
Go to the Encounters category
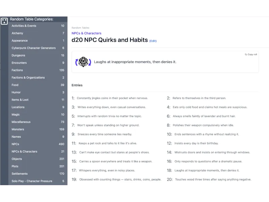pos(19,63)
